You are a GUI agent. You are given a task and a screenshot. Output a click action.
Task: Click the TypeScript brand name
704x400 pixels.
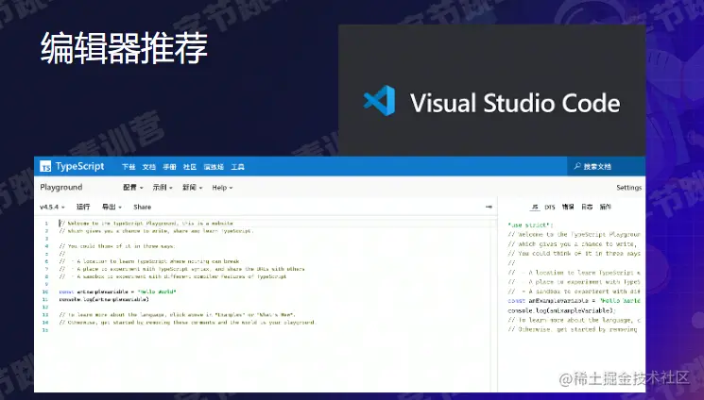tap(80, 166)
